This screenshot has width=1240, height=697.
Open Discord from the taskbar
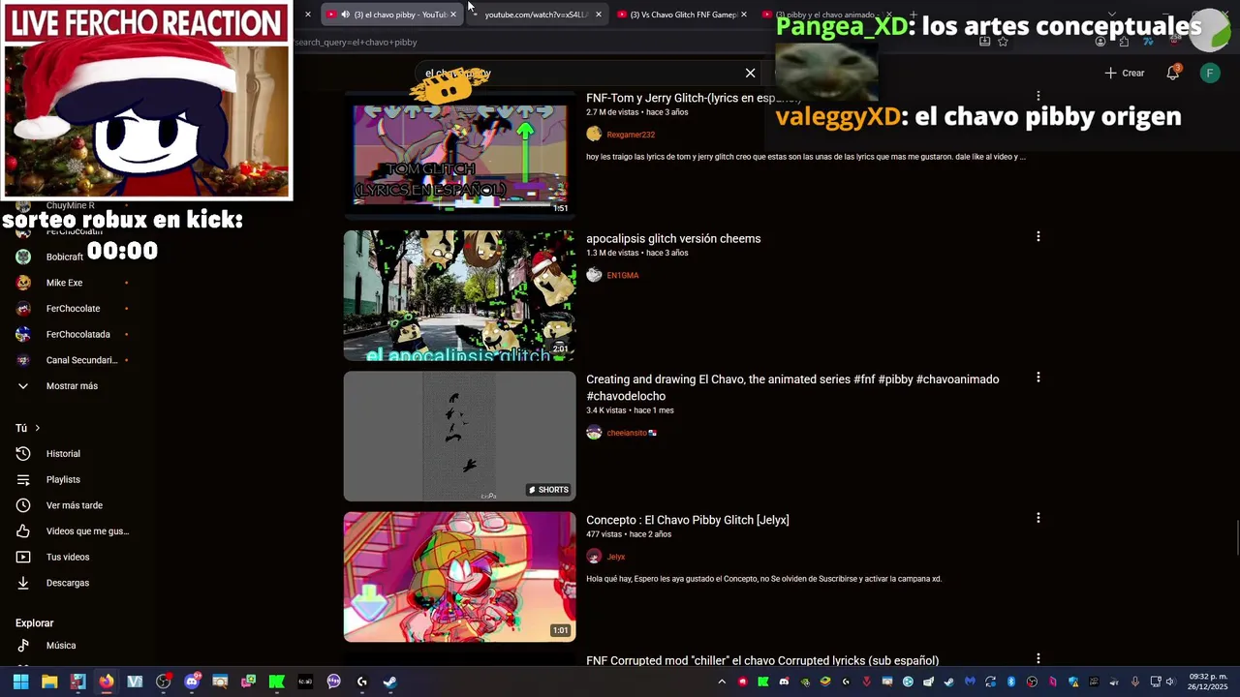tap(192, 682)
